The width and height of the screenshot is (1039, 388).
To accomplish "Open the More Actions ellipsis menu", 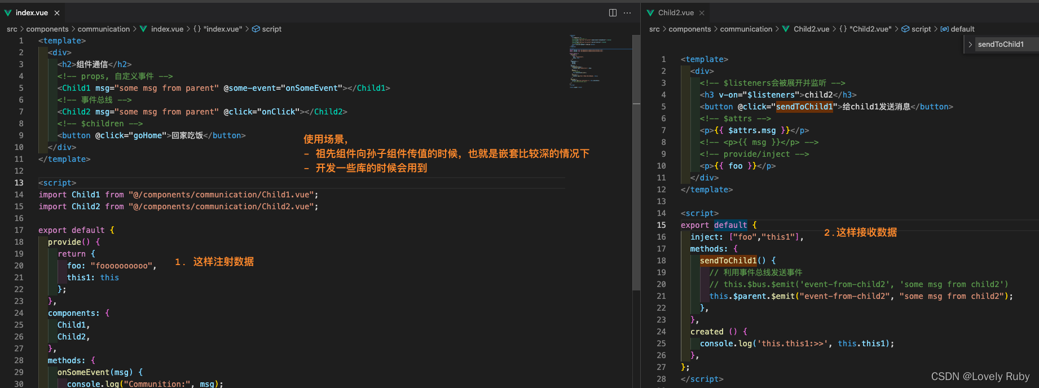I will pyautogui.click(x=627, y=13).
